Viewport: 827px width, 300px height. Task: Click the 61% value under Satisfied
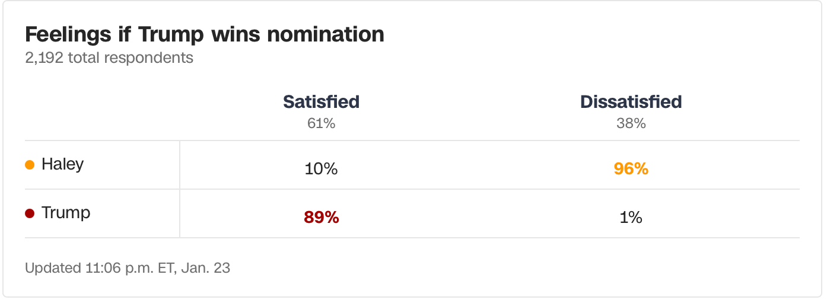(321, 123)
